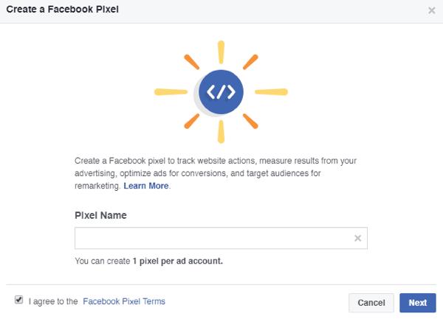Click the yellow ray below the code icon
Image resolution: width=443 pixels, height=319 pixels.
(221, 132)
